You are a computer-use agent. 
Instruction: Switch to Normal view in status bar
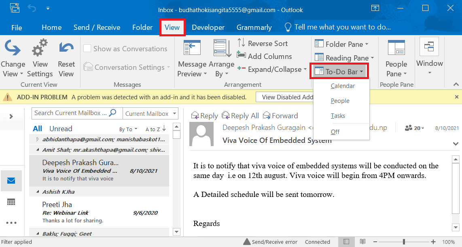[x=346, y=242]
